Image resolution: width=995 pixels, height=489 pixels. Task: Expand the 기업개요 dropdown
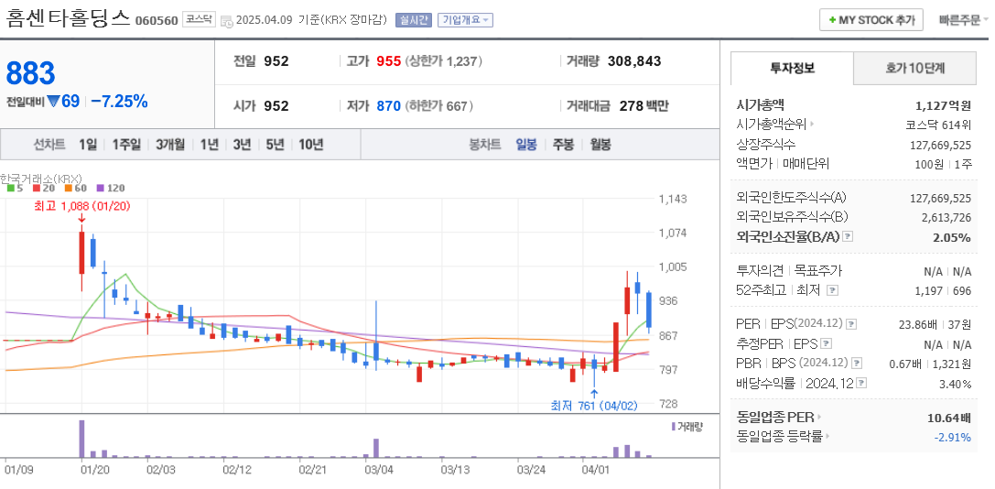point(465,20)
